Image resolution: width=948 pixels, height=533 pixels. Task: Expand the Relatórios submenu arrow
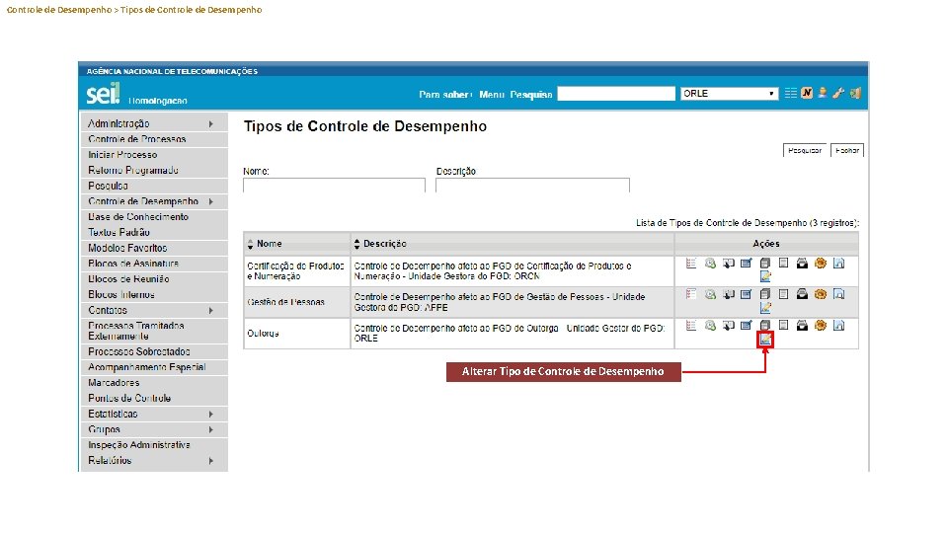click(211, 461)
